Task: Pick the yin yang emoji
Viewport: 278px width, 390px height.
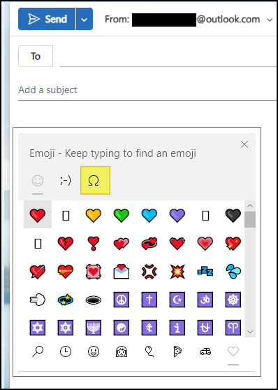Action: click(x=121, y=328)
